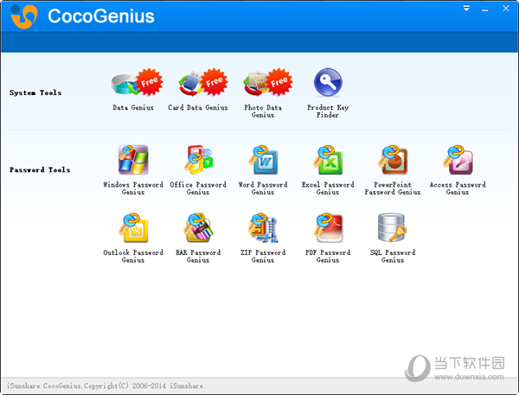
Task: Launch Office Password Genius icon
Action: pyautogui.click(x=199, y=160)
